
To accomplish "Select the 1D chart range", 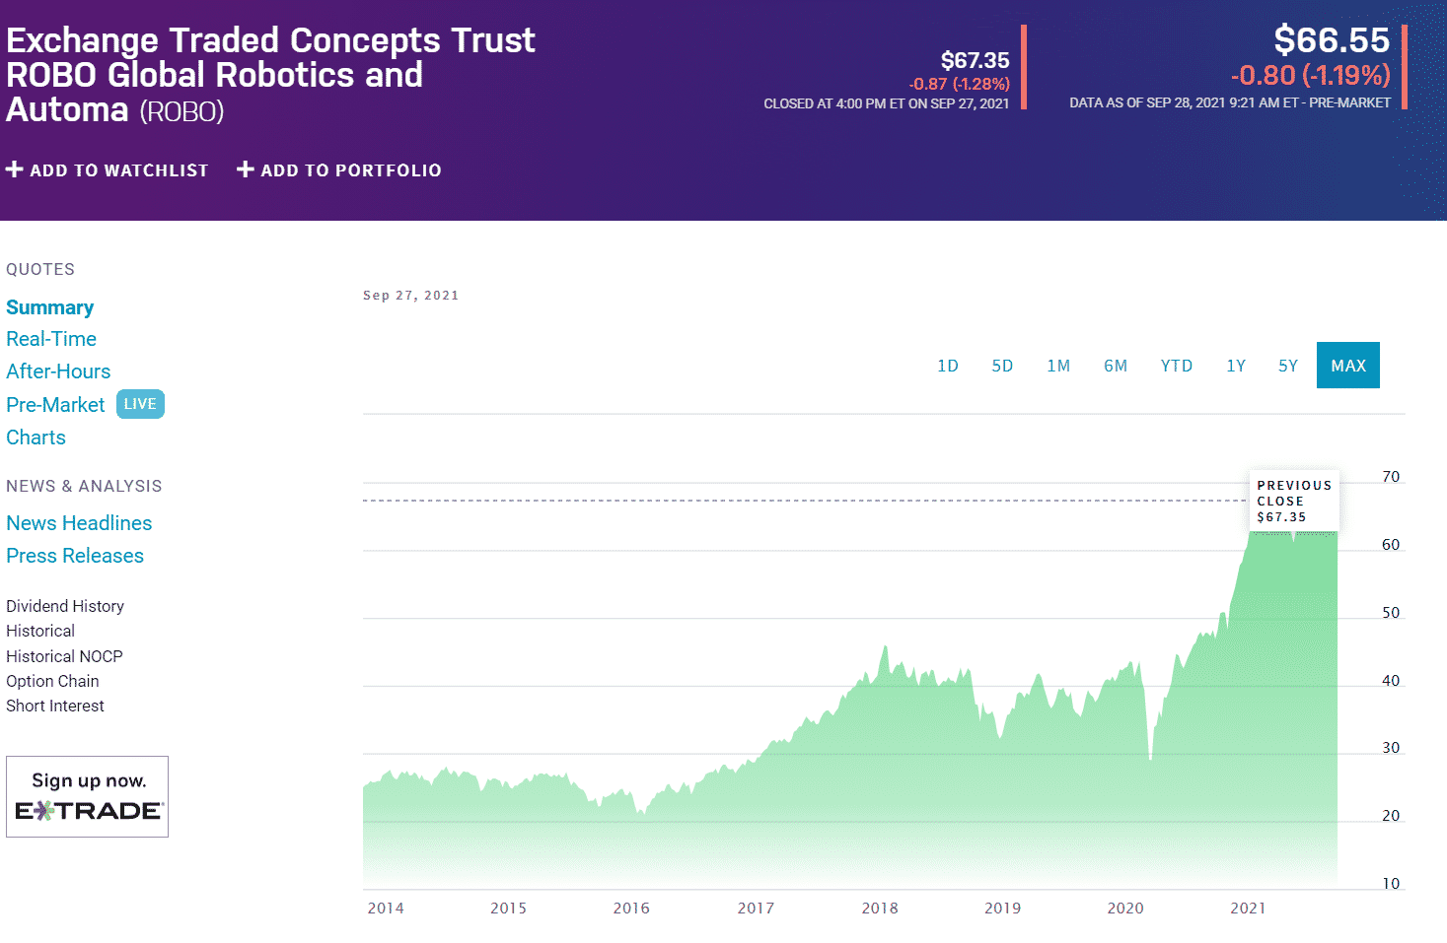I will (948, 365).
